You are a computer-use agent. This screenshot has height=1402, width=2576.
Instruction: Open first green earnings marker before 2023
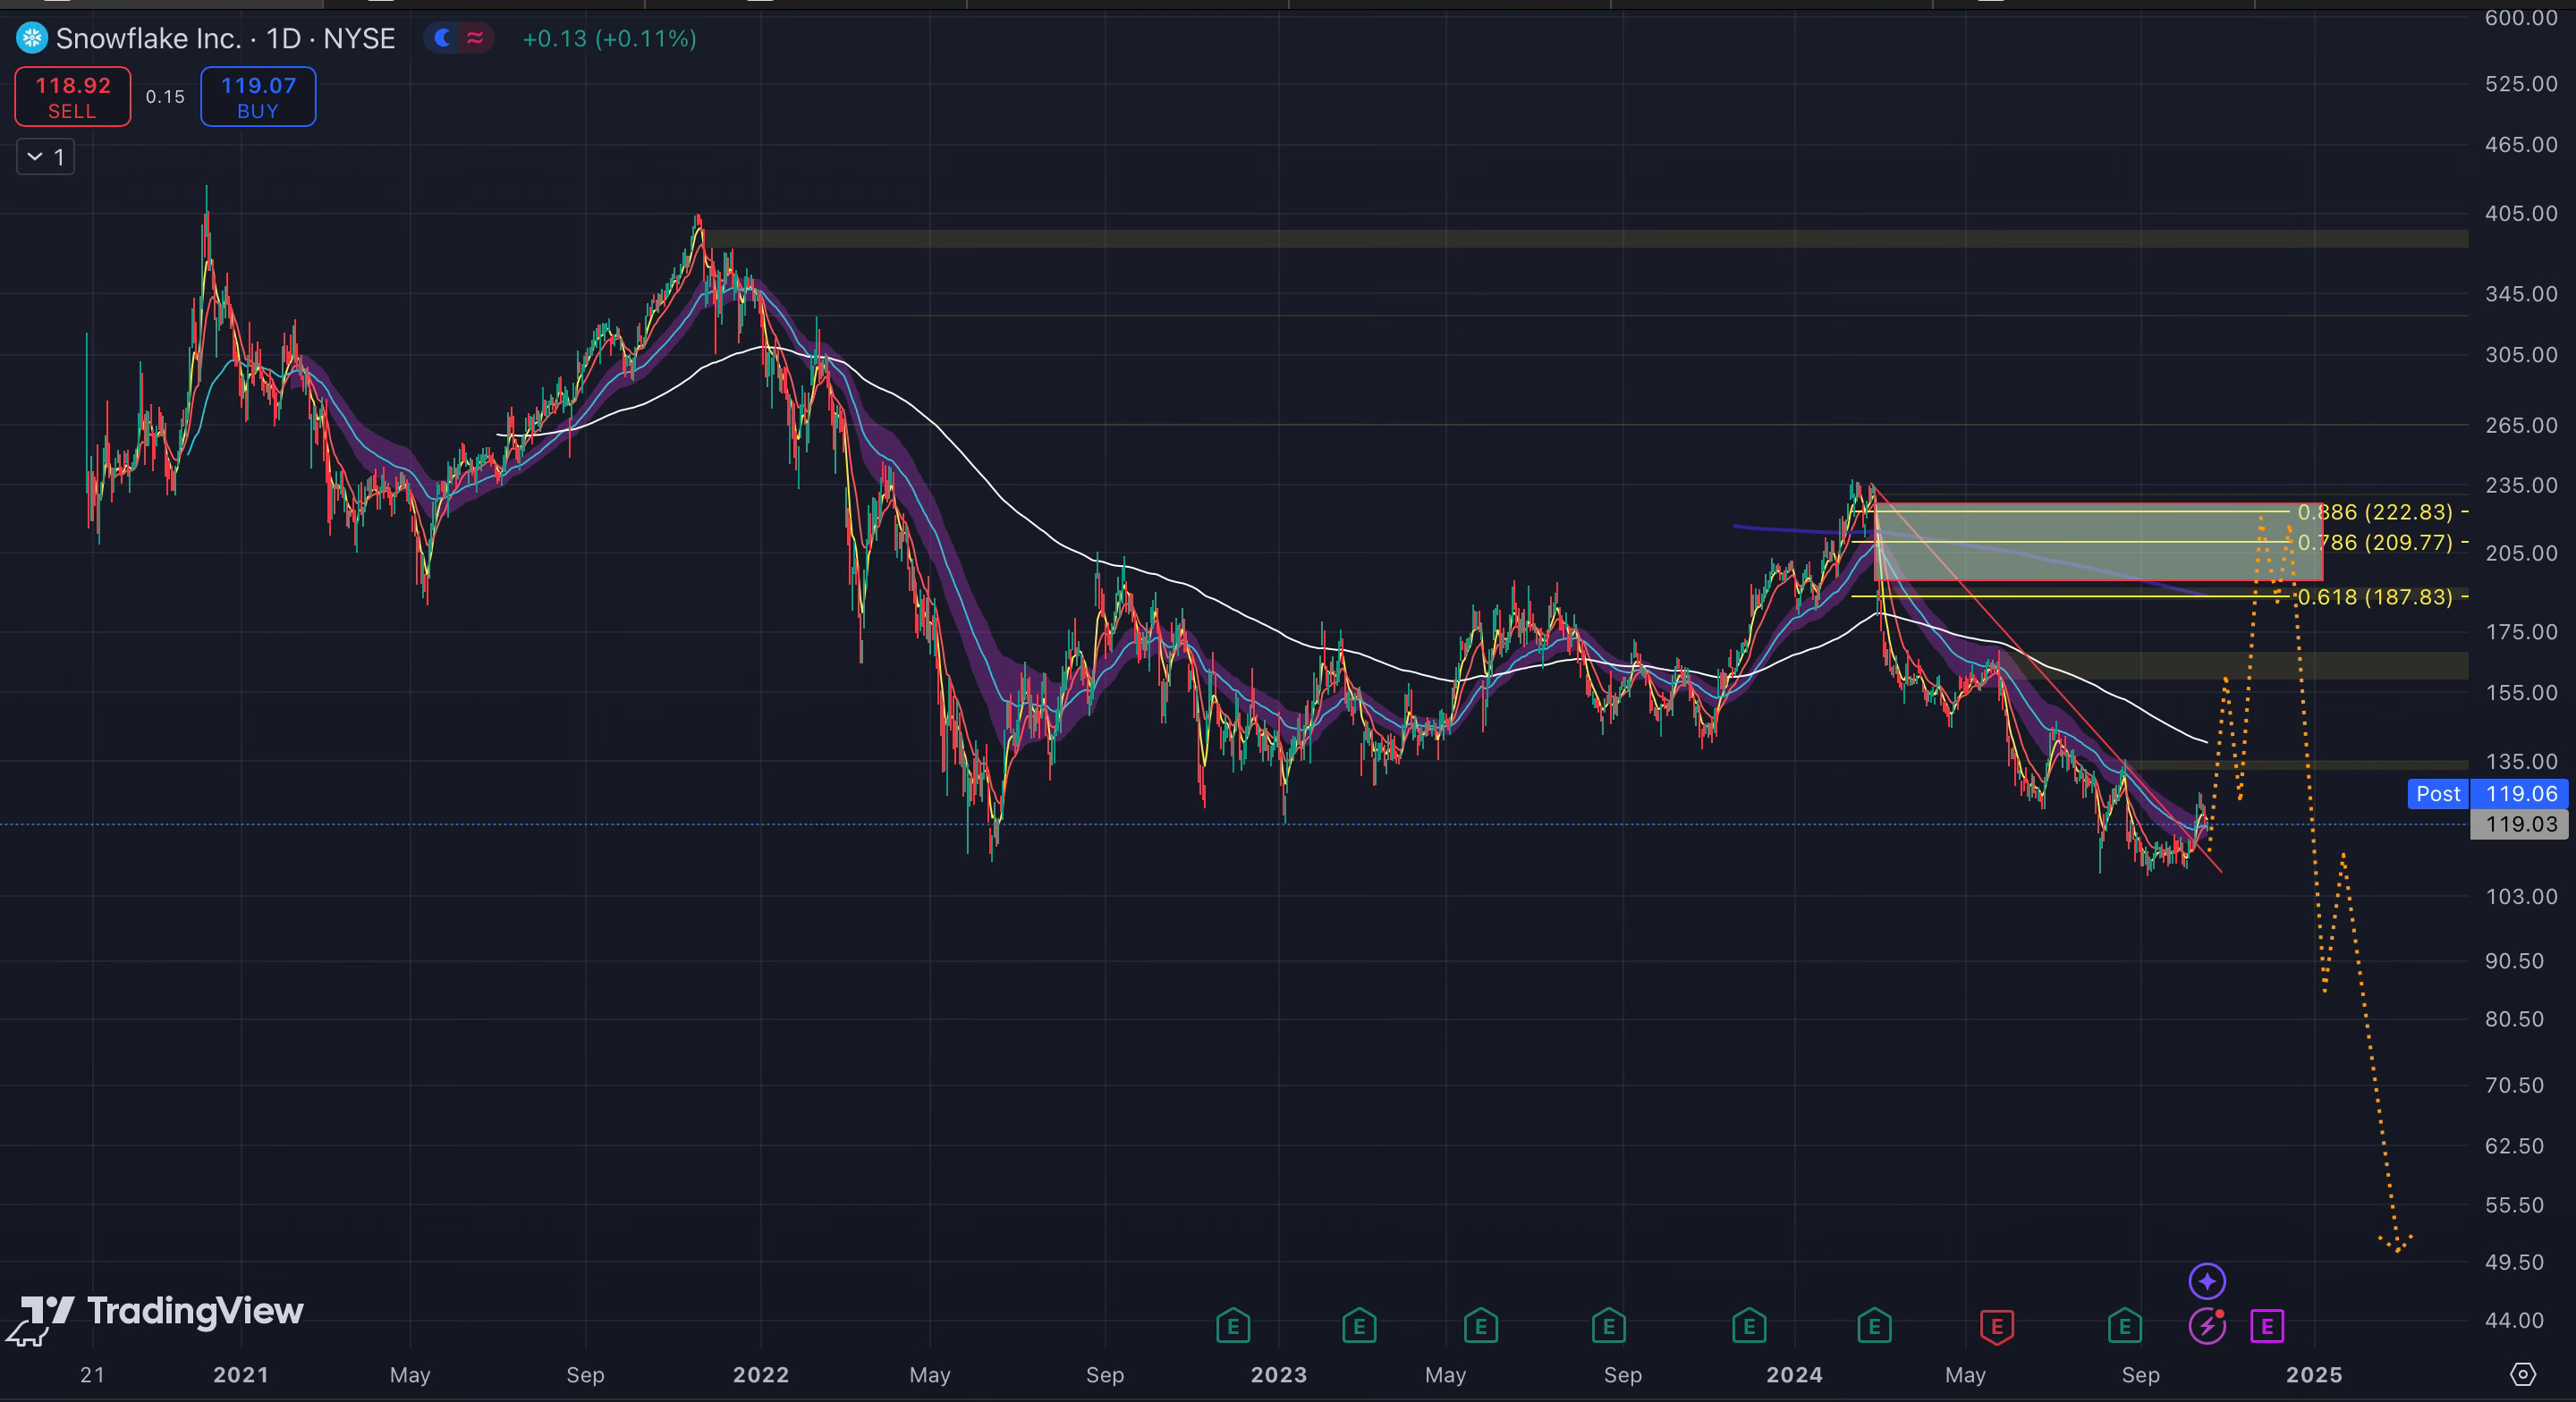[x=1233, y=1326]
